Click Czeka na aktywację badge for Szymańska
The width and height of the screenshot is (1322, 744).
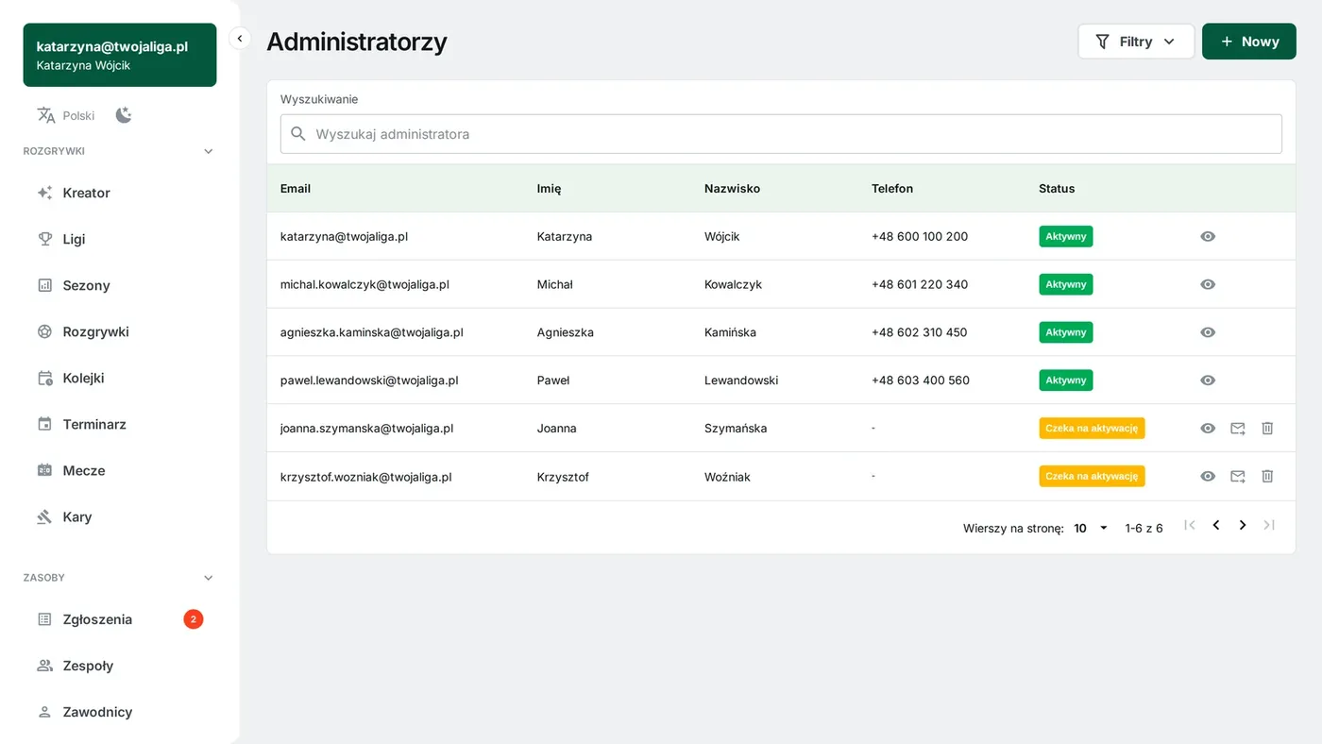pyautogui.click(x=1092, y=429)
